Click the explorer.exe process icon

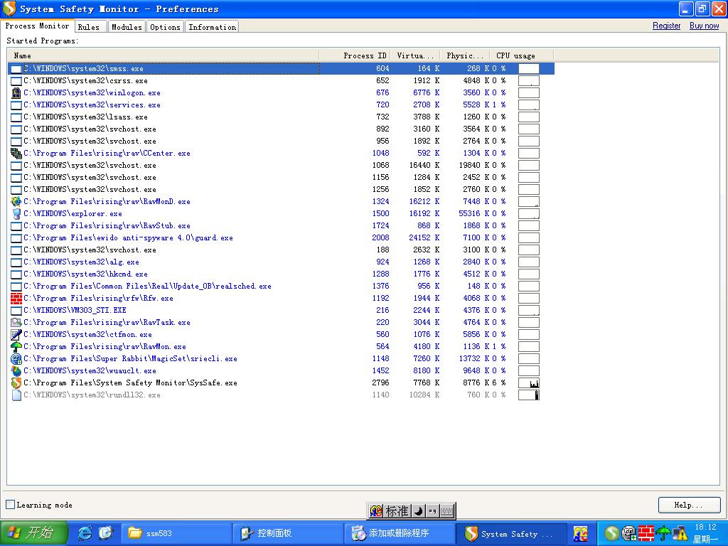pos(16,213)
